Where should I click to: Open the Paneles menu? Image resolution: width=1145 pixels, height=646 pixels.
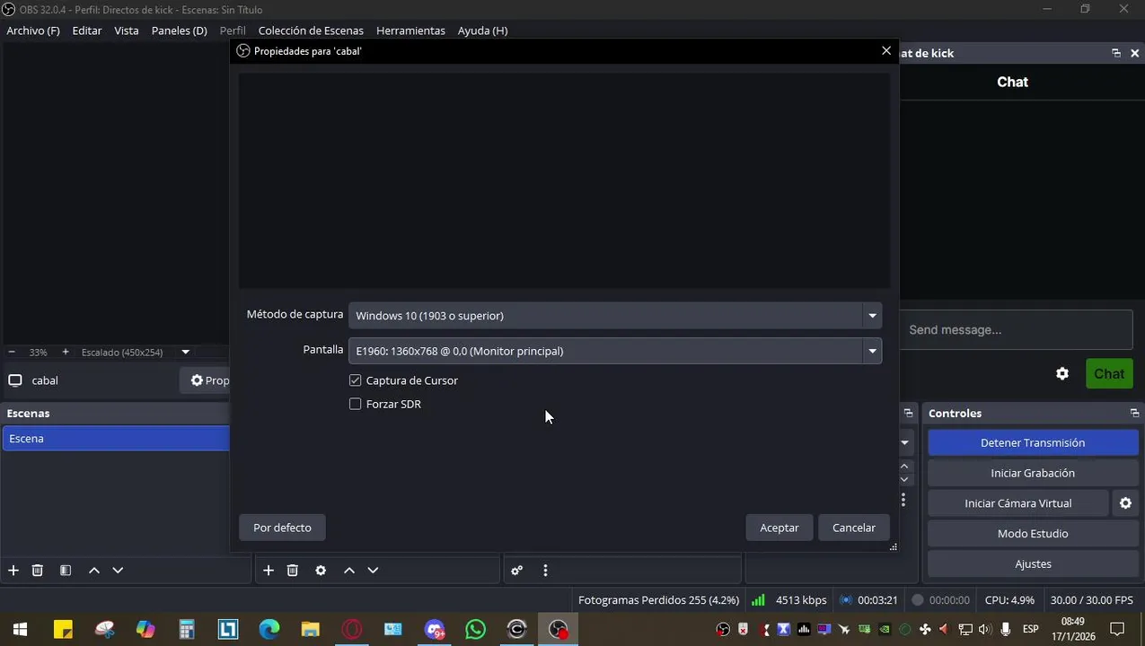click(180, 31)
